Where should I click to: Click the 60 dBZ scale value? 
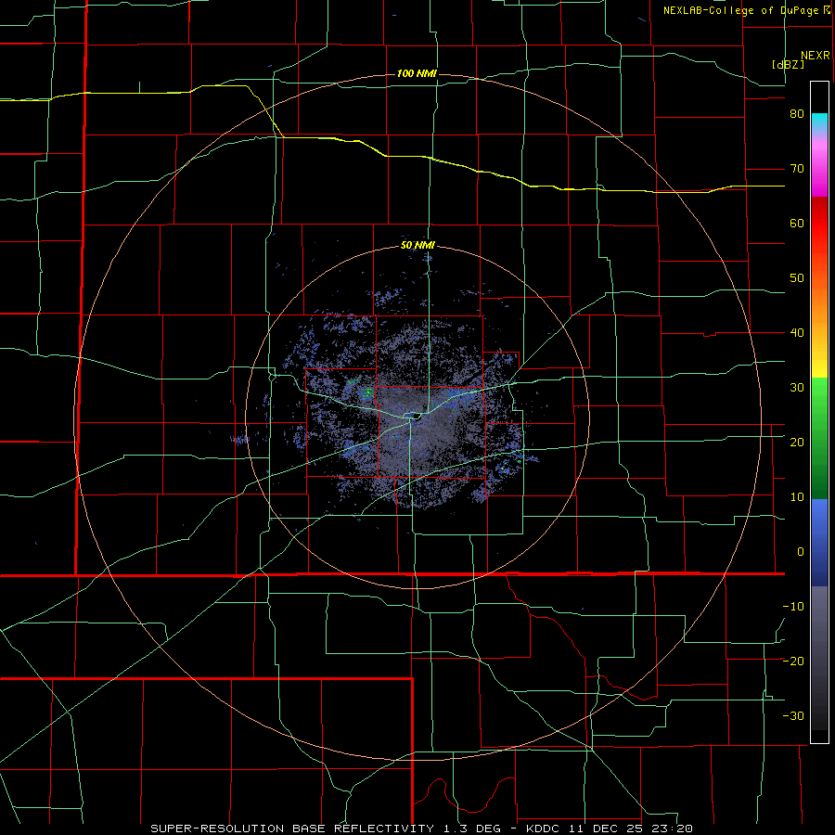tap(797, 223)
